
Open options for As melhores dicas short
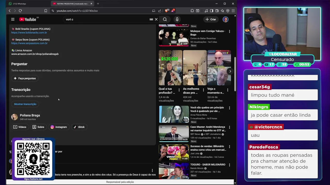(203, 90)
